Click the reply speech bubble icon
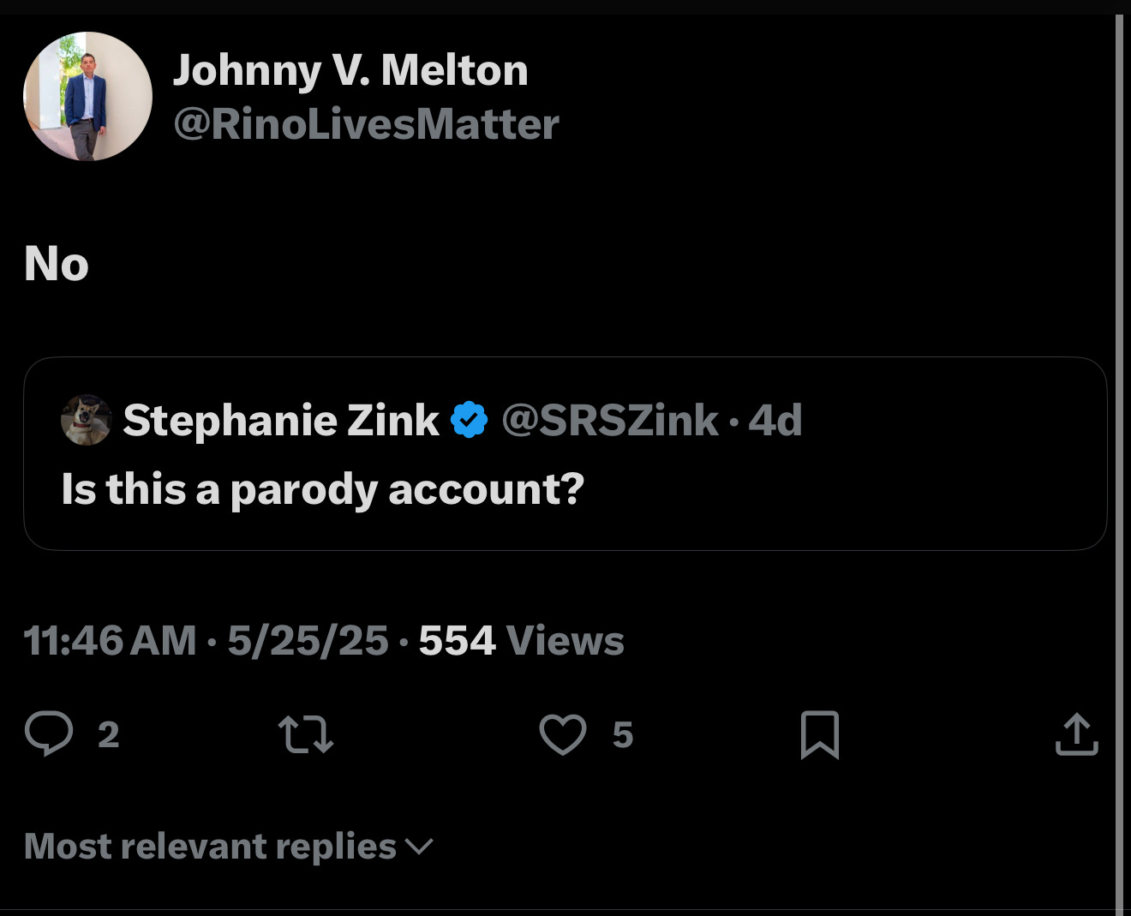Screen dimensions: 1131x916 point(49,734)
